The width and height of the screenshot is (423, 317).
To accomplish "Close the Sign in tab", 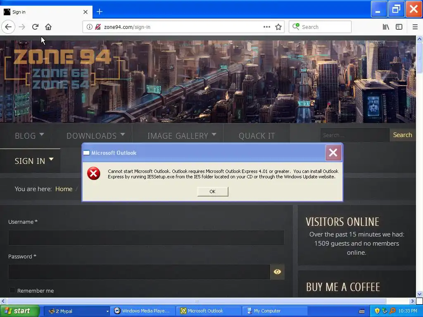I will pos(86,12).
